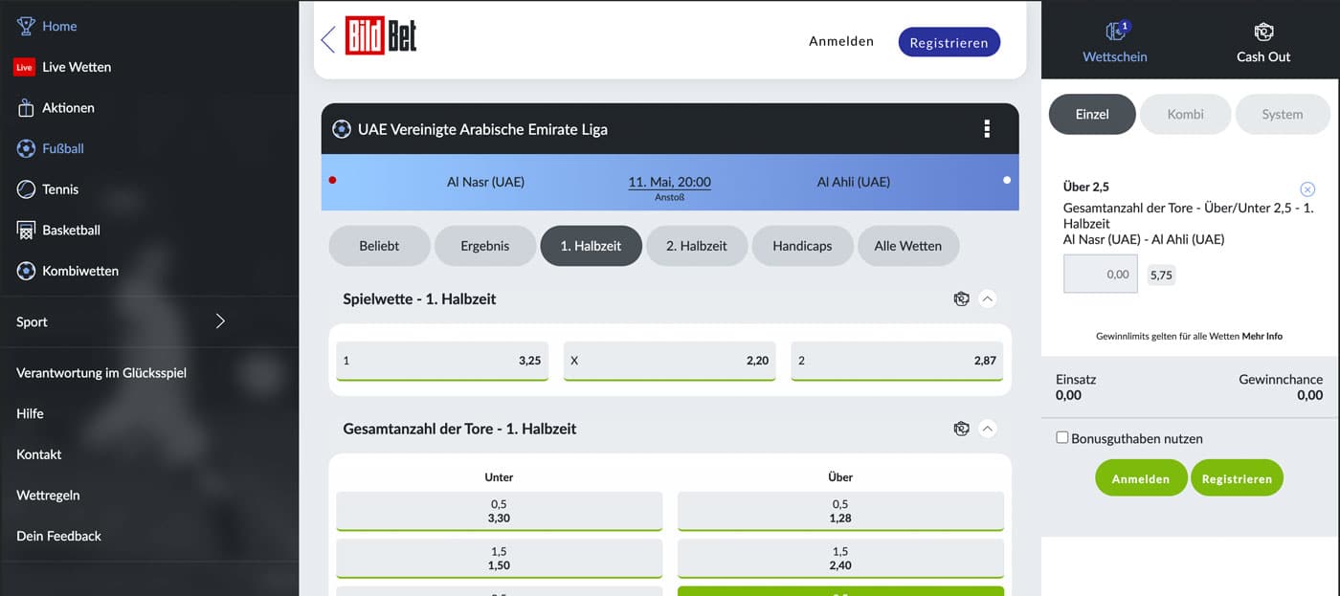Open Dein Feedback sidebar link

pos(58,536)
